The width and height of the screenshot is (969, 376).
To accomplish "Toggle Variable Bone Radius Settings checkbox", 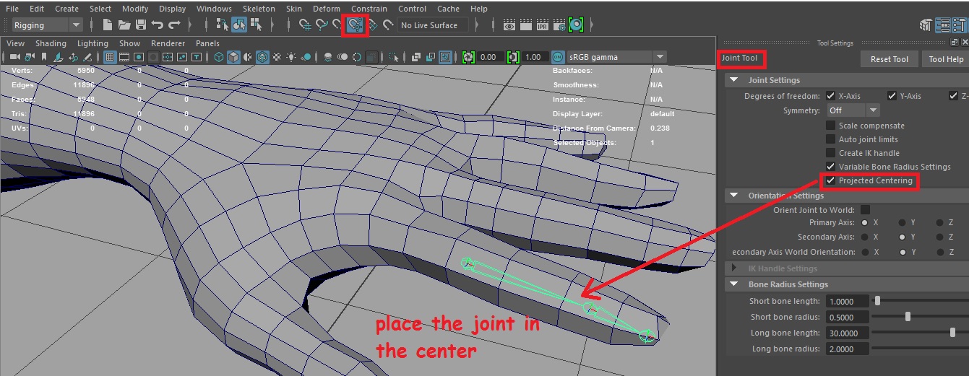I will click(830, 167).
